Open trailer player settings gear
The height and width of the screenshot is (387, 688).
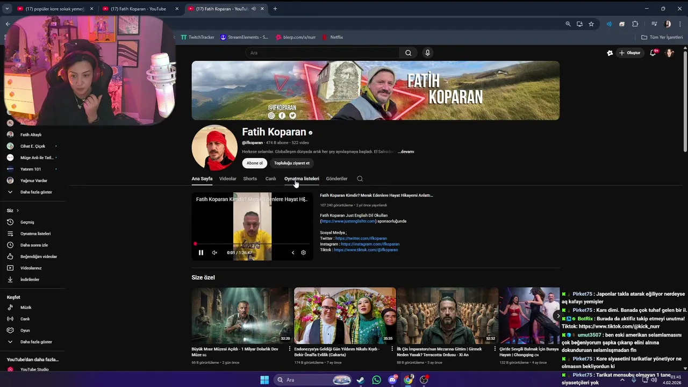click(303, 253)
